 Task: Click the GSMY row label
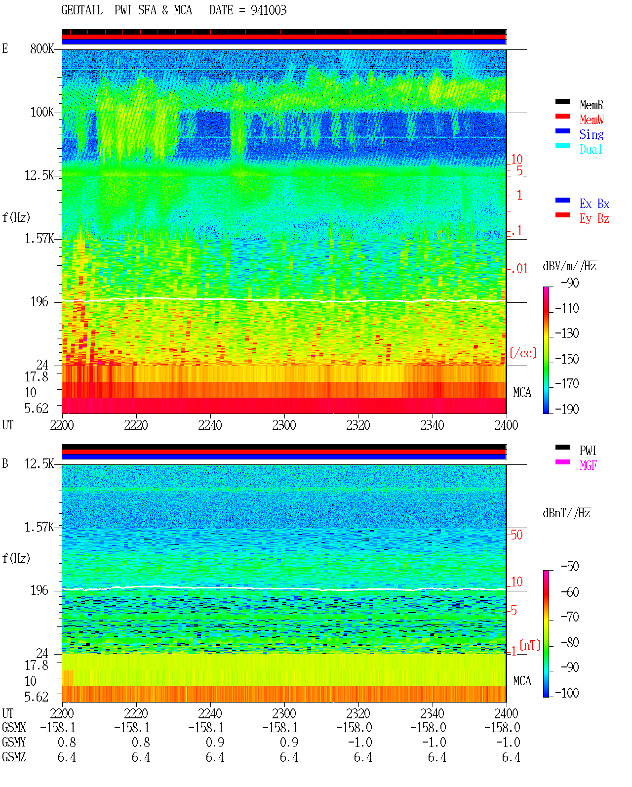pyautogui.click(x=14, y=743)
